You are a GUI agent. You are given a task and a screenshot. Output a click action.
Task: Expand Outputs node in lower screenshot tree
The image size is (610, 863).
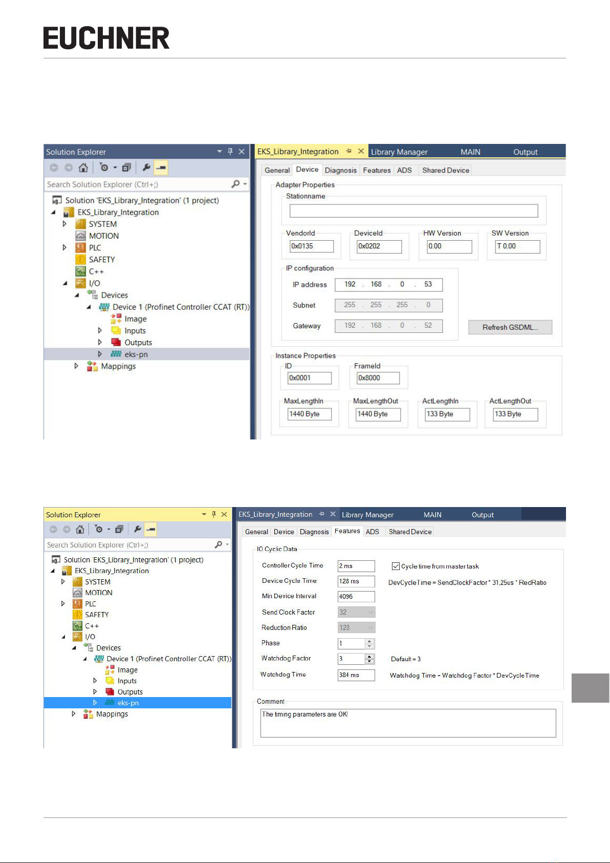pos(95,691)
